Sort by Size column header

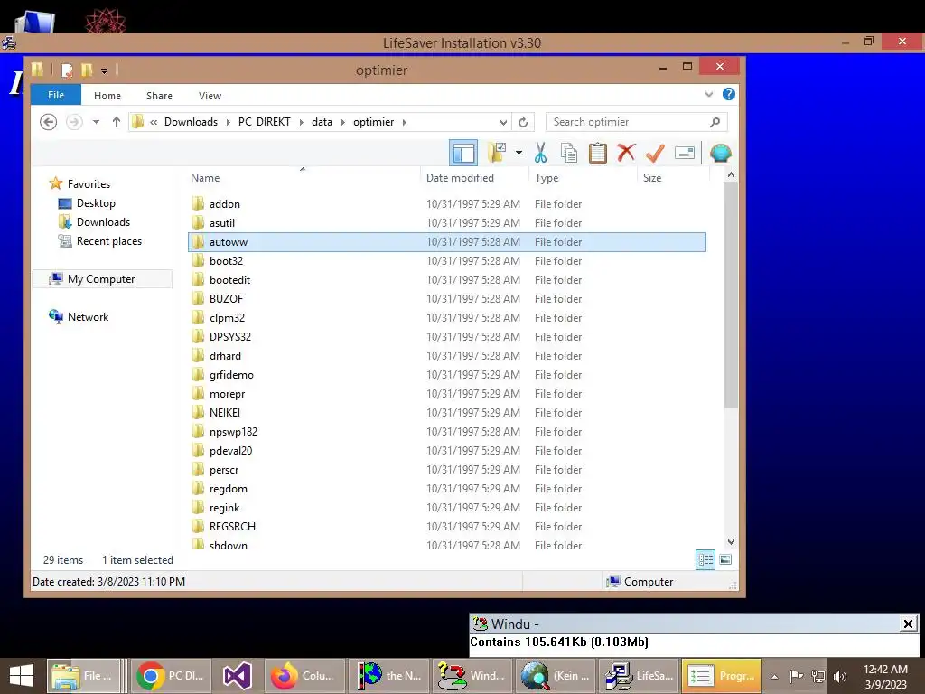pos(652,178)
